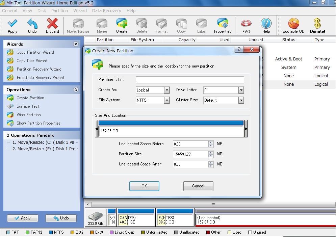Increase Unallocated Space Before with up arrow
Viewport: 336px width, 237px height.
click(211, 142)
